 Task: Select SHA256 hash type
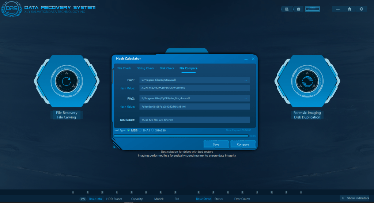(x=153, y=130)
